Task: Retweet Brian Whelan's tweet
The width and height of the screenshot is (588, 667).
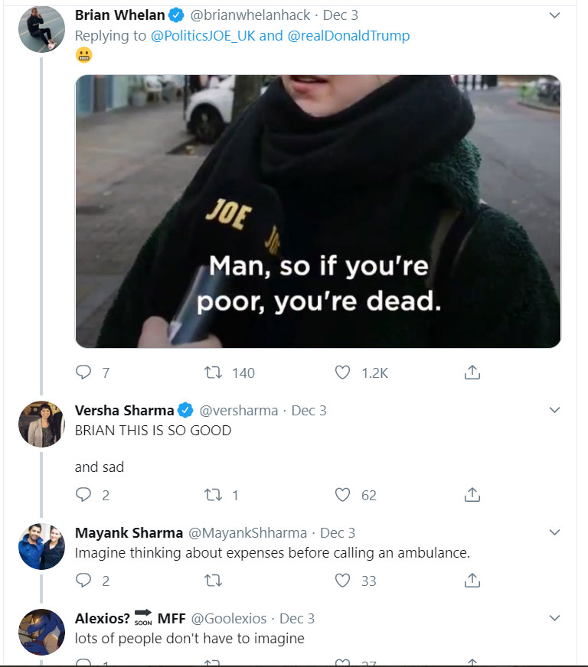Action: pyautogui.click(x=214, y=373)
